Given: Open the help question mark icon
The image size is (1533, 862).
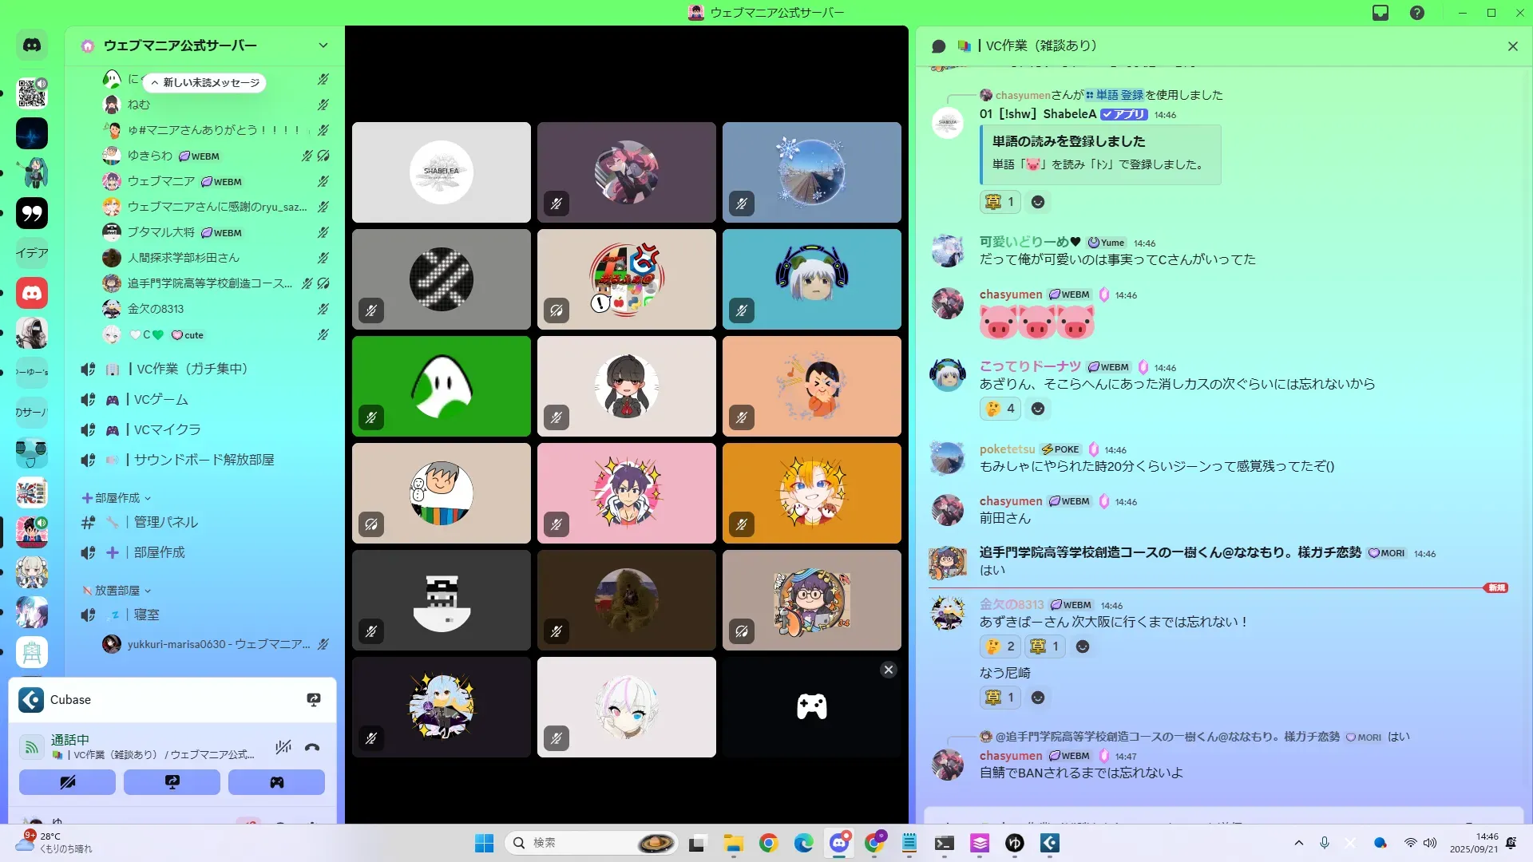Looking at the screenshot, I should [x=1416, y=13].
